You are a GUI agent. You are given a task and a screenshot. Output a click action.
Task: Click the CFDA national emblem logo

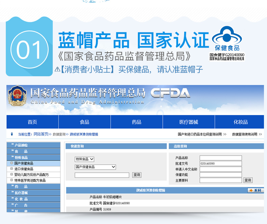click(x=17, y=96)
